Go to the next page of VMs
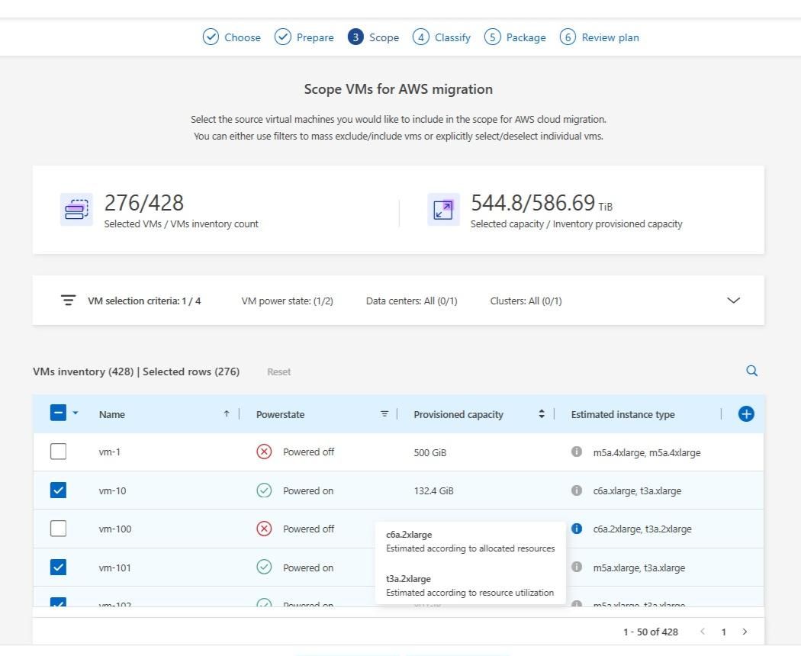Image resolution: width=801 pixels, height=656 pixels. coord(745,632)
